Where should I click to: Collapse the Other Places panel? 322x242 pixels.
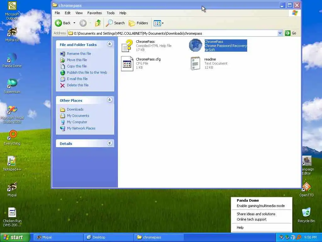pos(109,100)
